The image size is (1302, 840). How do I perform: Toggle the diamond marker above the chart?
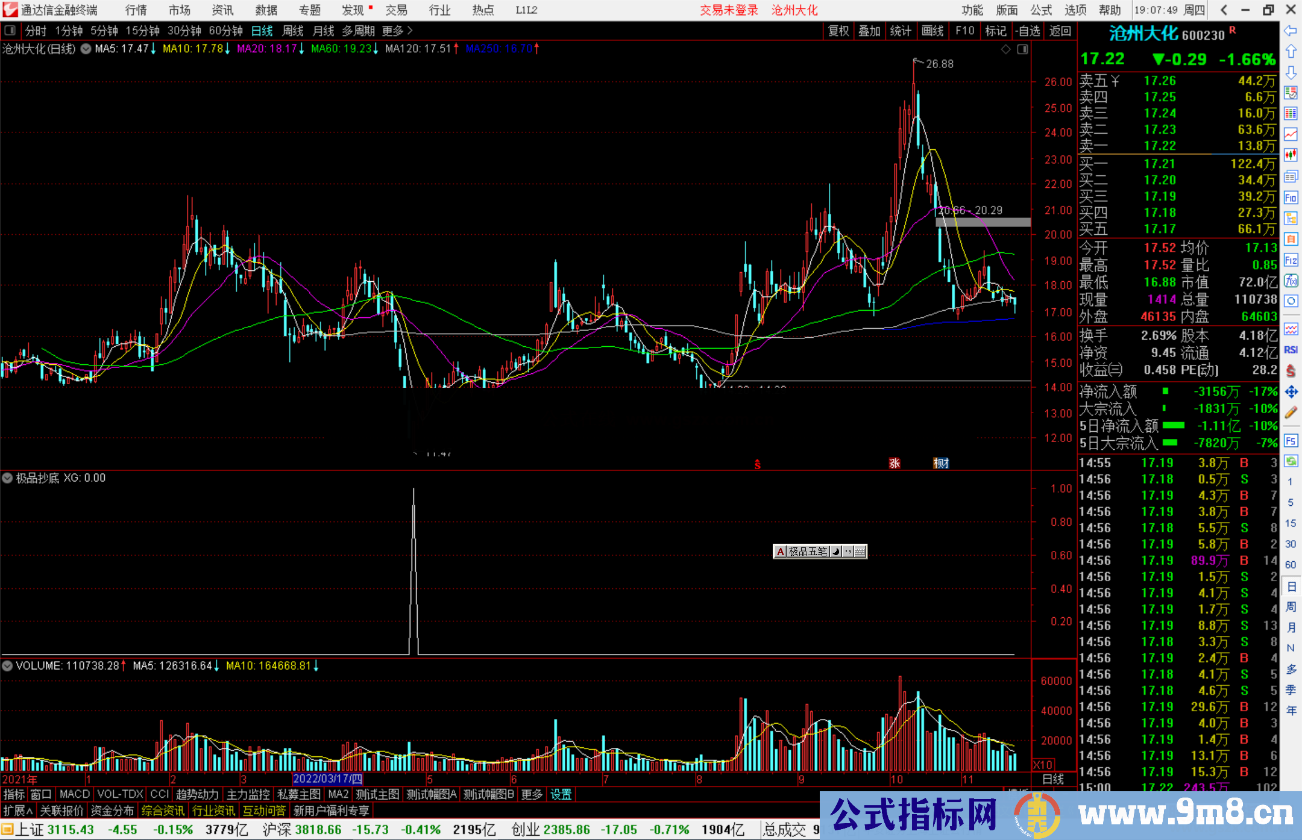point(1005,49)
